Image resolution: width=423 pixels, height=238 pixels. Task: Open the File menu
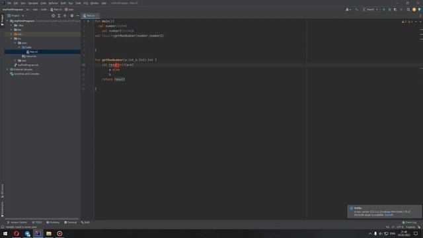click(x=9, y=3)
